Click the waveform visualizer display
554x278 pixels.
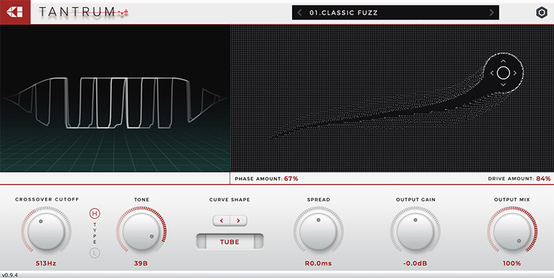tap(115, 98)
